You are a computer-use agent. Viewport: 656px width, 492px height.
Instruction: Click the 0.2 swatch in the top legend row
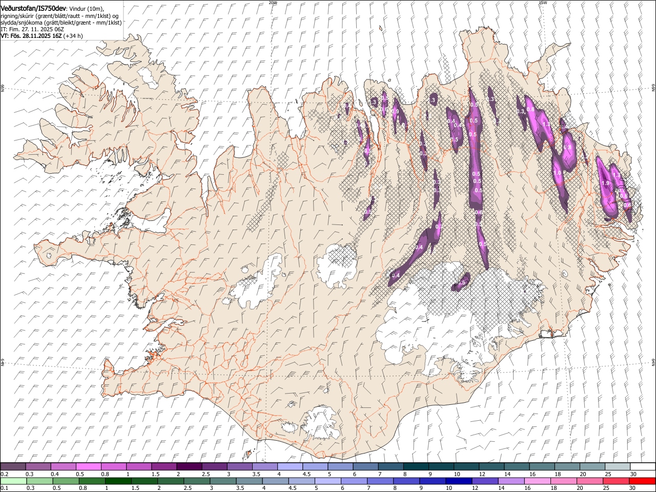pyautogui.click(x=13, y=467)
